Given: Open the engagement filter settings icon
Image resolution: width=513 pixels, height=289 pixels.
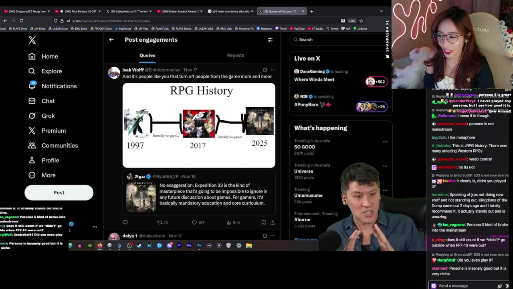Looking at the screenshot, I should pos(270,40).
